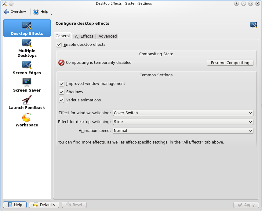
Task: Toggle the Various animations checkbox
Action: point(62,100)
